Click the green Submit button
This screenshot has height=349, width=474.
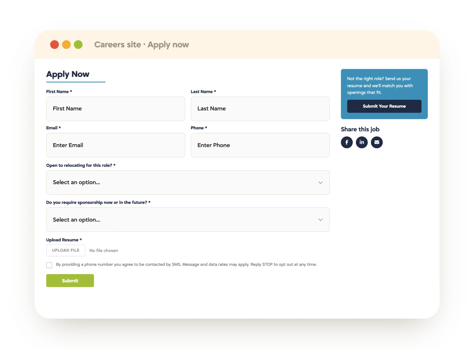tap(70, 281)
